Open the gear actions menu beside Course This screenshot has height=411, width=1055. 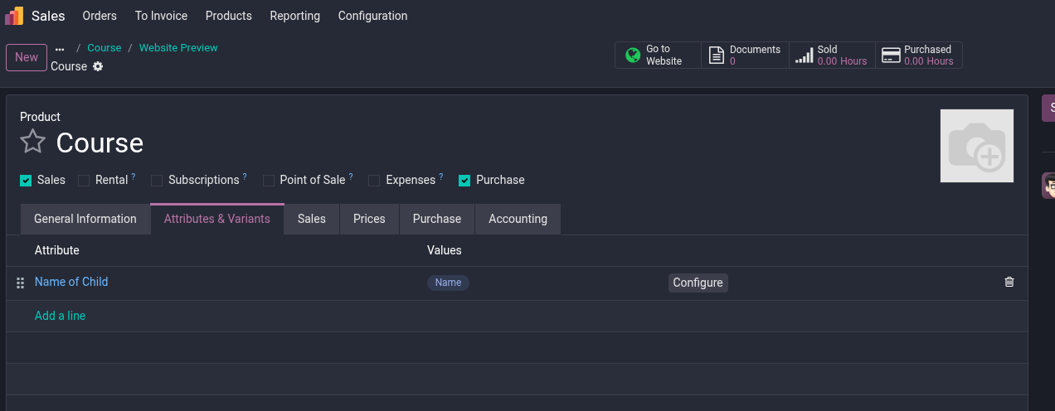pos(98,66)
